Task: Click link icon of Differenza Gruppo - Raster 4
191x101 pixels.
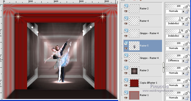Action: (x=187, y=56)
